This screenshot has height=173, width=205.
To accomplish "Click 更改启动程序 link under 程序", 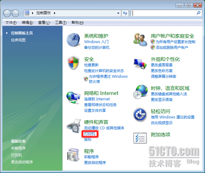I will click(95, 163).
